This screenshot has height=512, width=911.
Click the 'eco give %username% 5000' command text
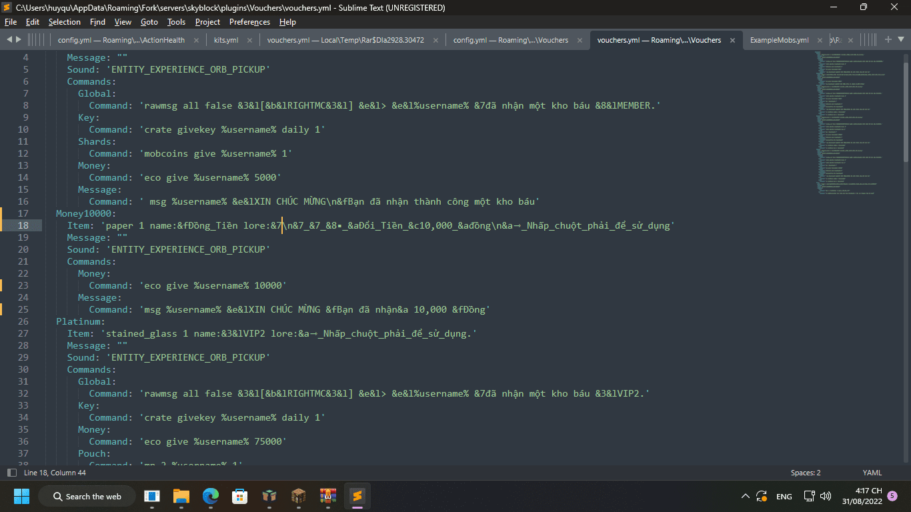(210, 177)
